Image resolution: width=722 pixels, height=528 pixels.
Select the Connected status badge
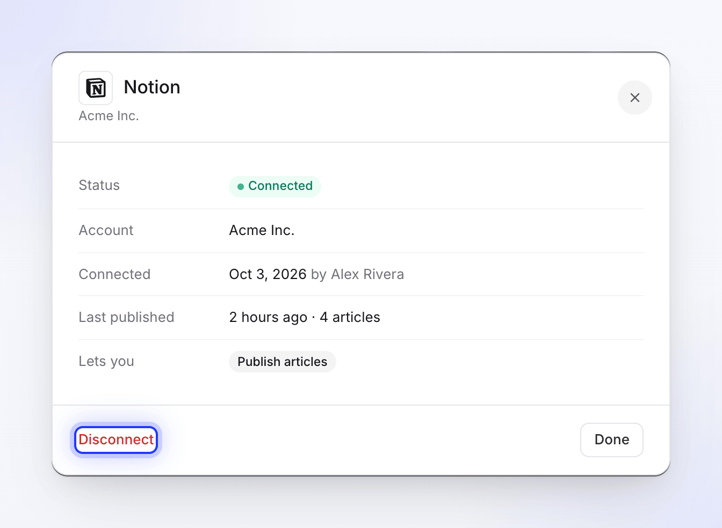pos(275,186)
